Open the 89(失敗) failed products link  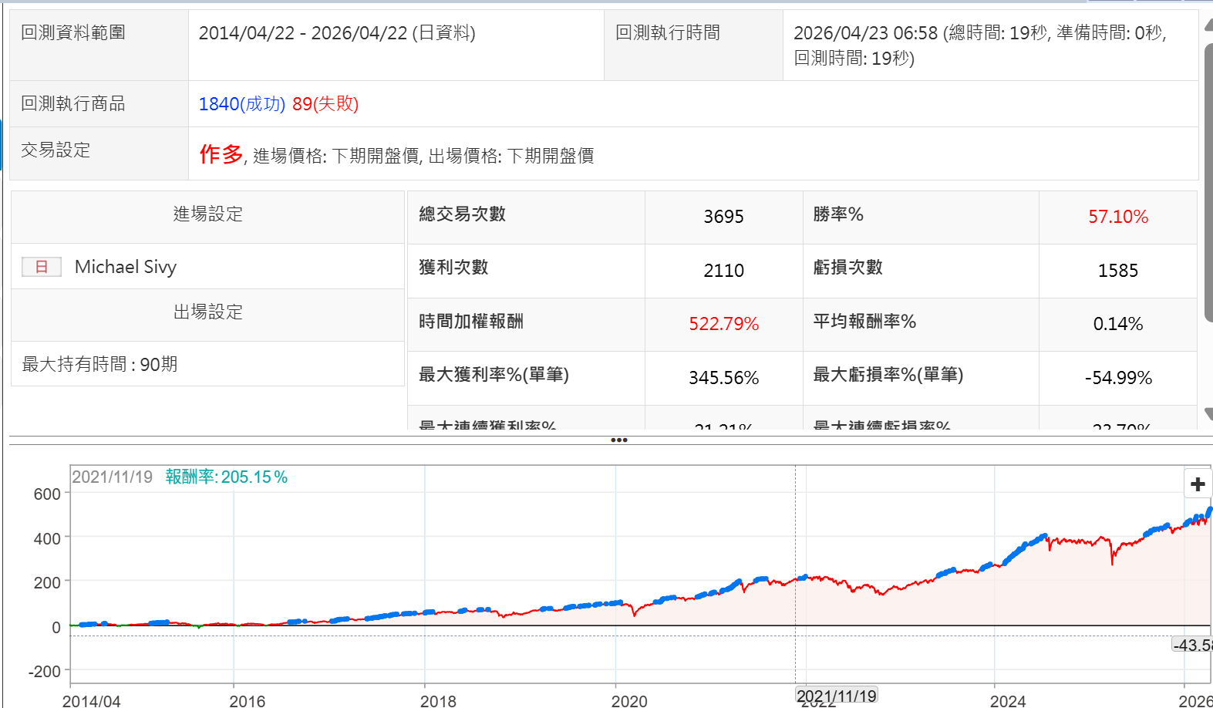325,104
